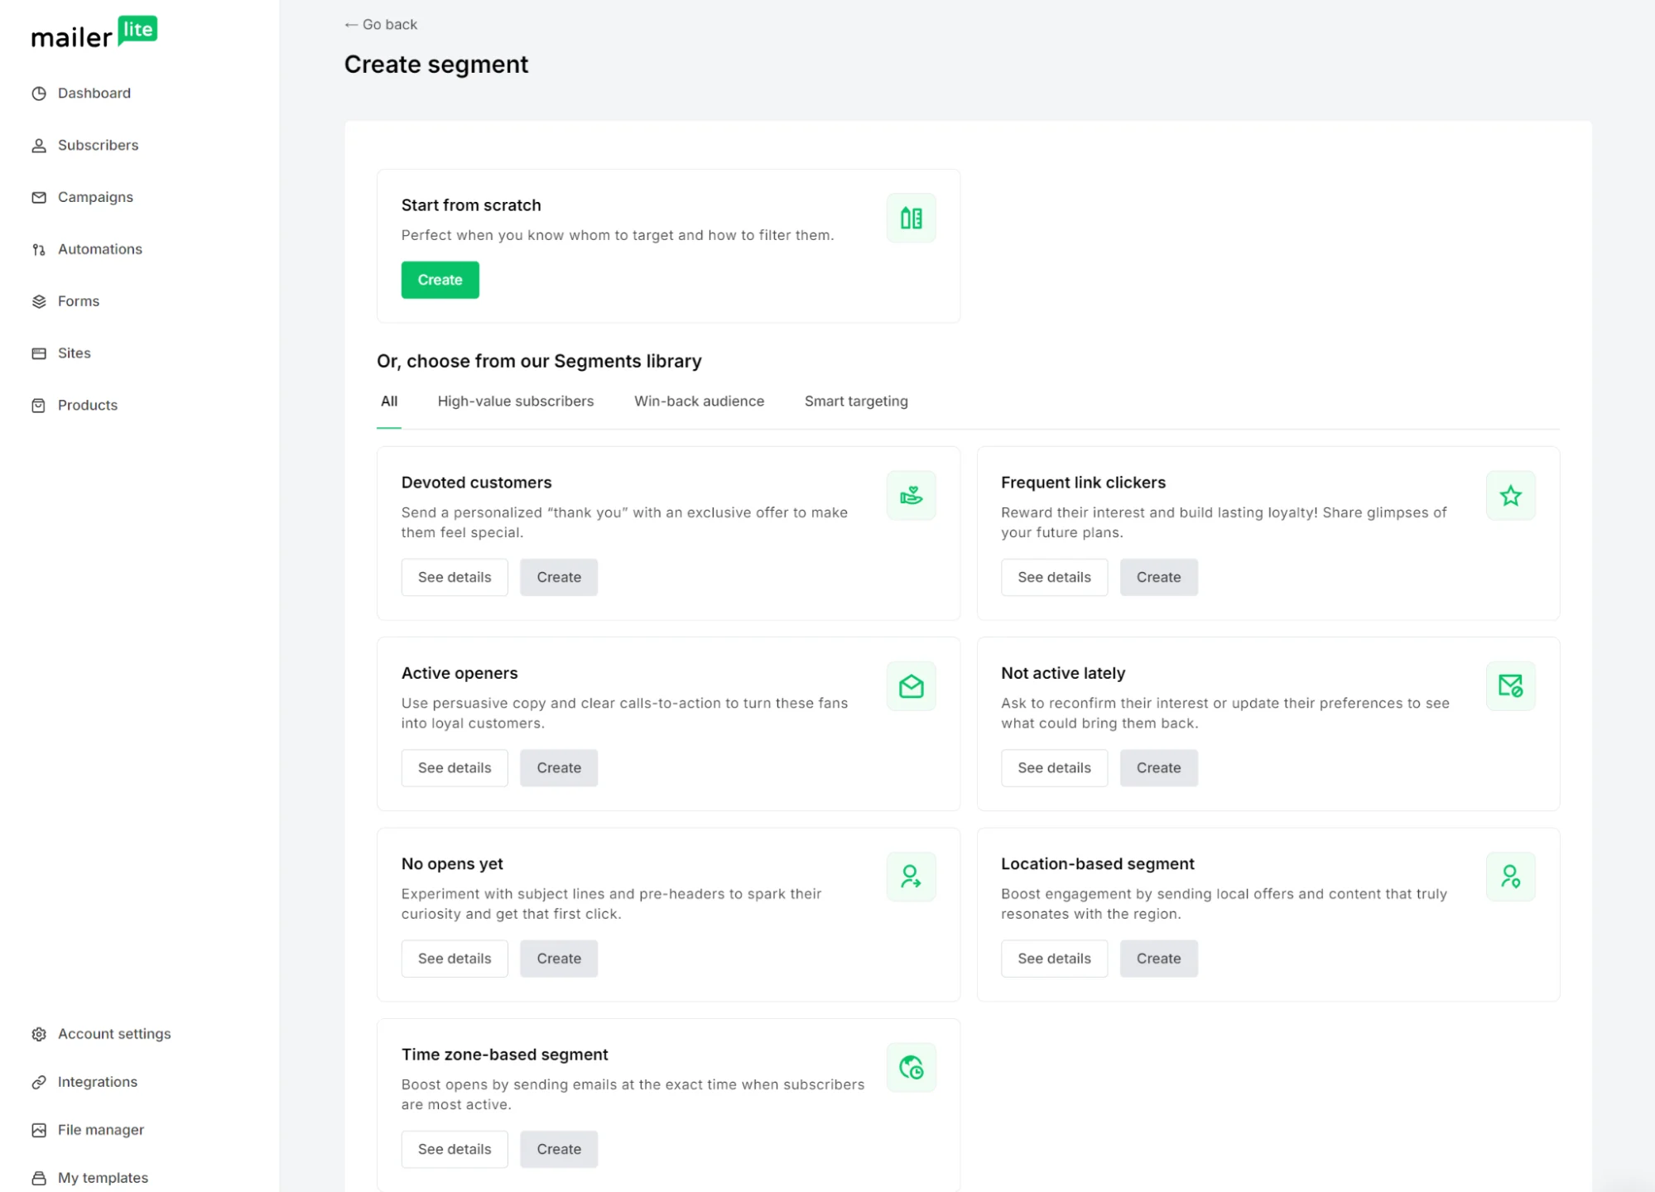Click the Time zone-based segment globe-clock icon

click(911, 1068)
